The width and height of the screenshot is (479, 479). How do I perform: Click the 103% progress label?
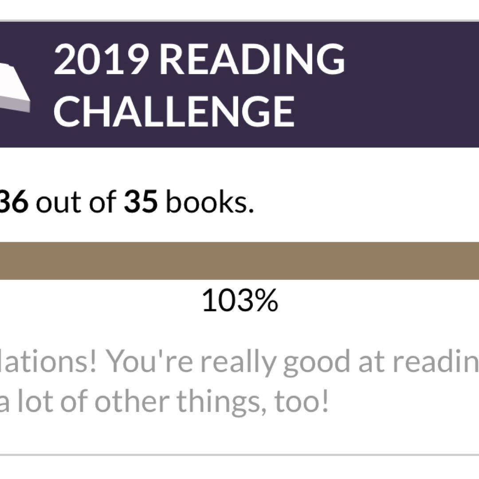(x=240, y=302)
